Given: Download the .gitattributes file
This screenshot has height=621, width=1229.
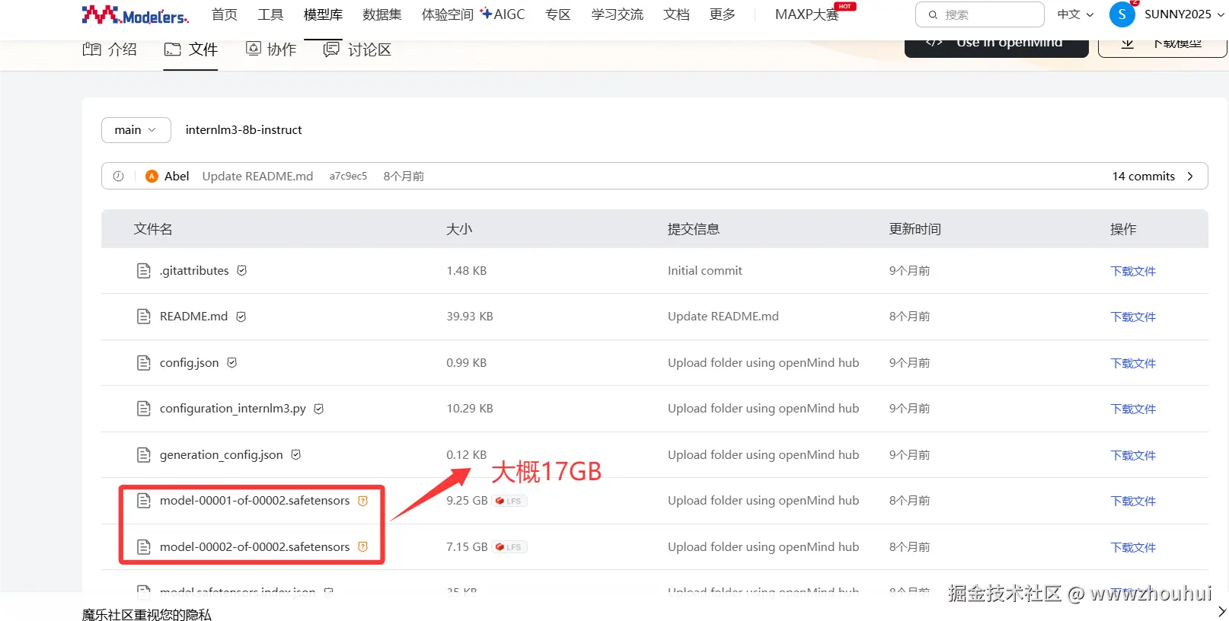Looking at the screenshot, I should tap(1133, 271).
